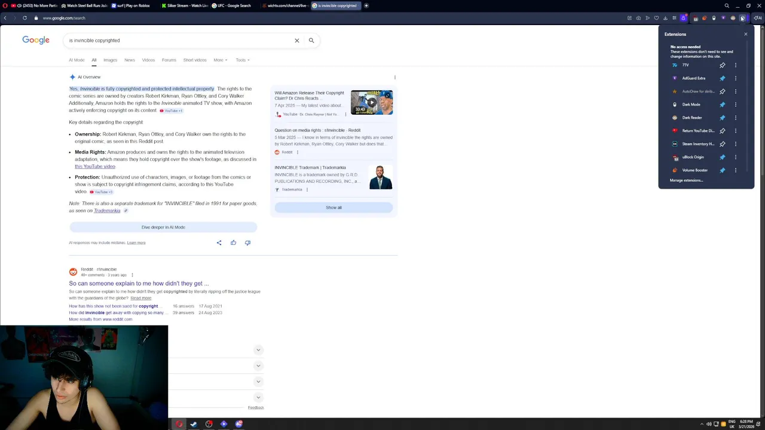Click Dive deeper in AI Mode button
Screen dimensions: 765x430
click(x=163, y=227)
